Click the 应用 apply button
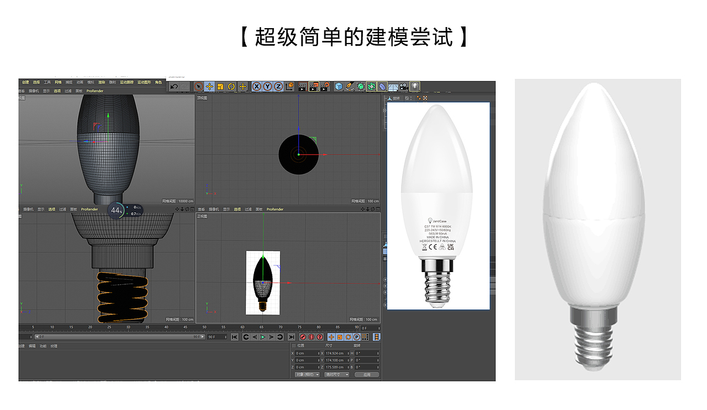The image size is (707, 410). pyautogui.click(x=367, y=375)
